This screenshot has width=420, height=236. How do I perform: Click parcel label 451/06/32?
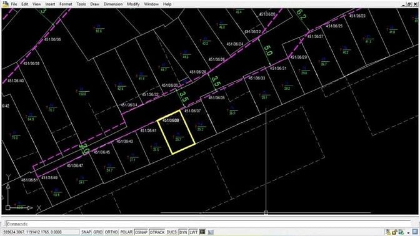coord(150,94)
